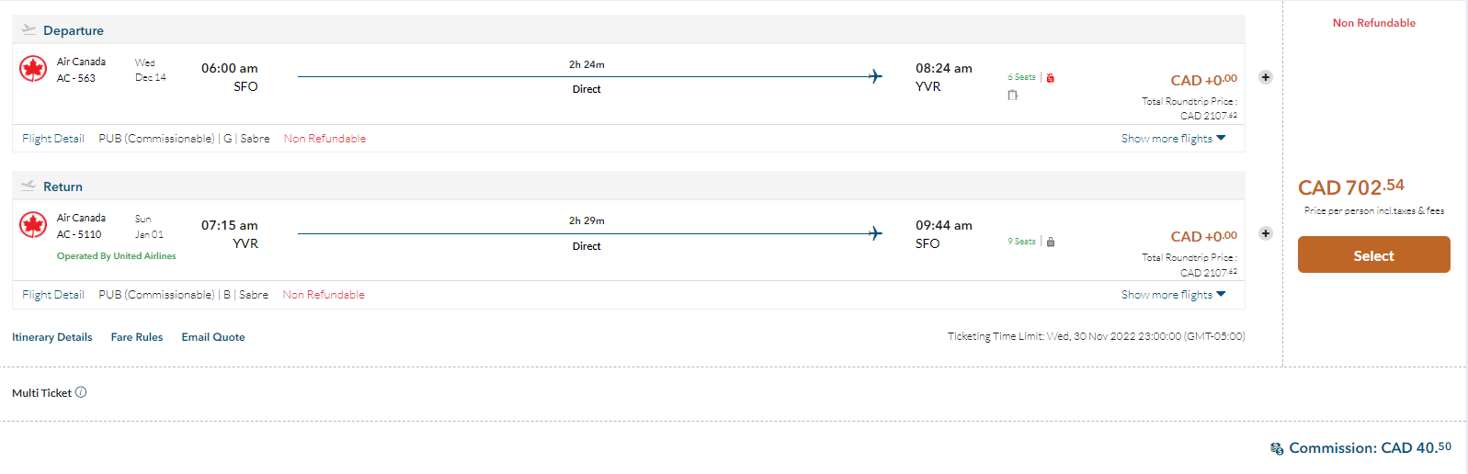Open the Itinerary Details tab
This screenshot has height=474, width=1468.
52,337
